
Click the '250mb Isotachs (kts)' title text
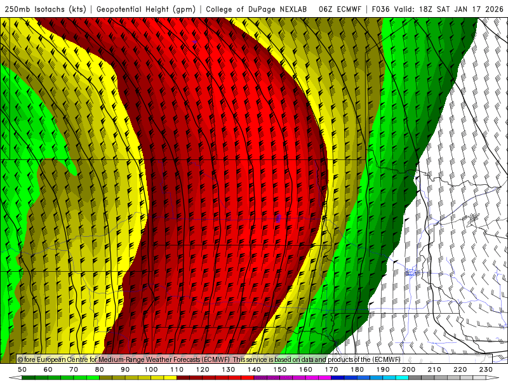[x=45, y=10]
